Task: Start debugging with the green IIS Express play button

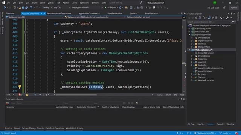Action: click(105, 7)
